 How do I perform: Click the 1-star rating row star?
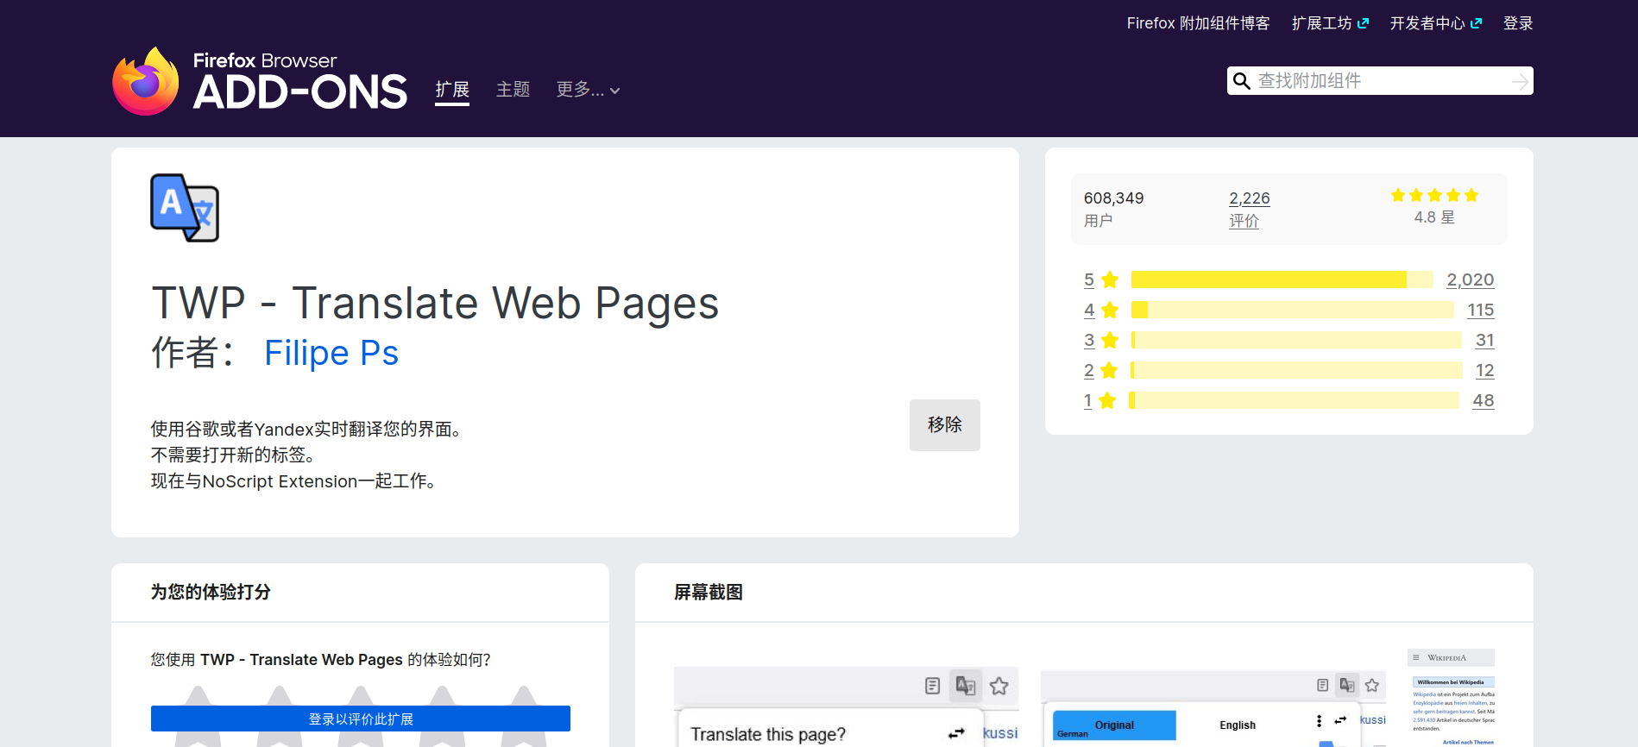point(1107,401)
